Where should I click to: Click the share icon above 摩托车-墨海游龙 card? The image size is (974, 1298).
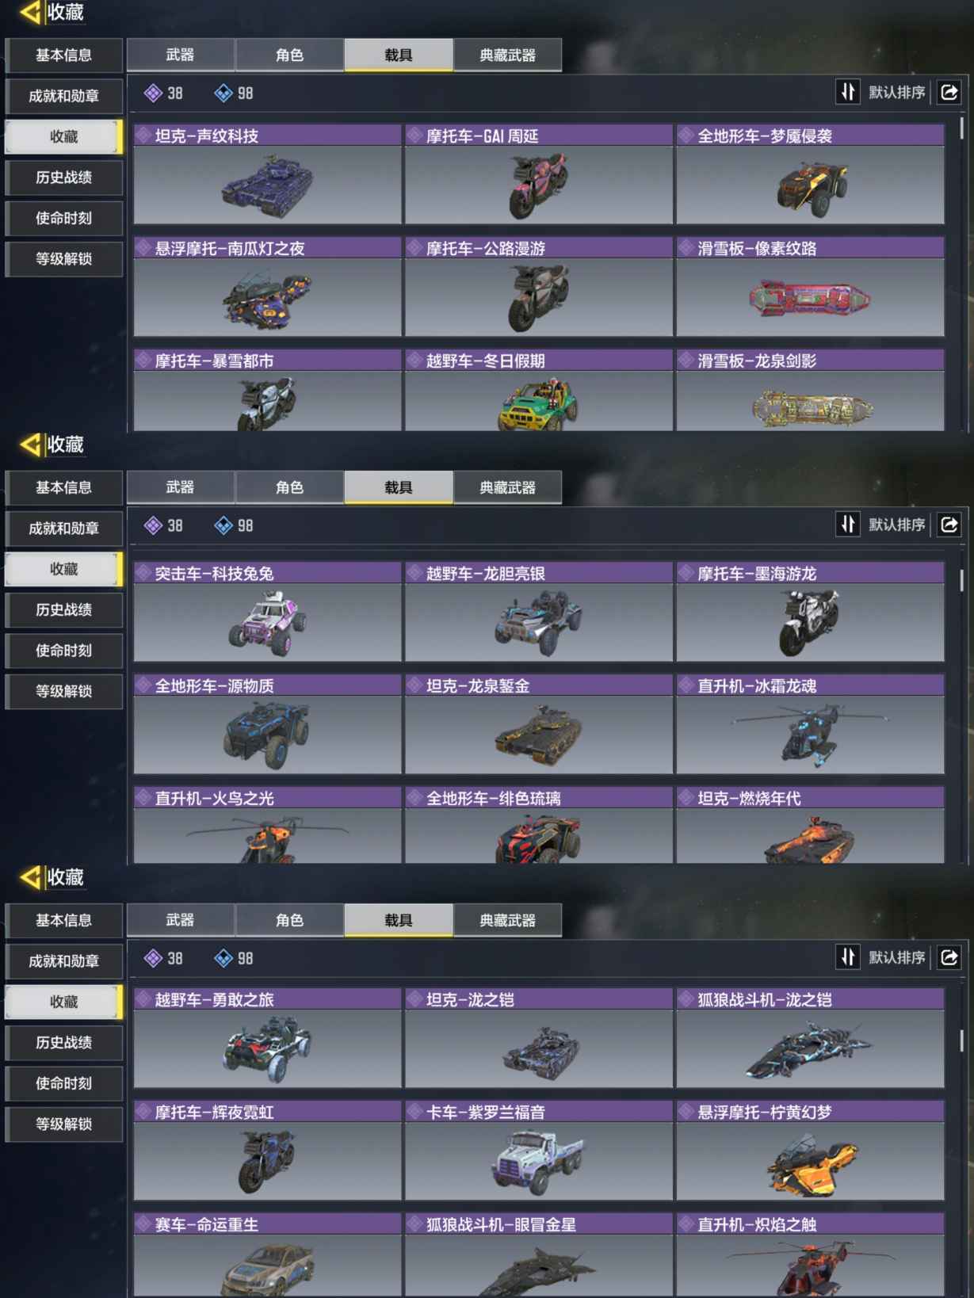point(949,525)
